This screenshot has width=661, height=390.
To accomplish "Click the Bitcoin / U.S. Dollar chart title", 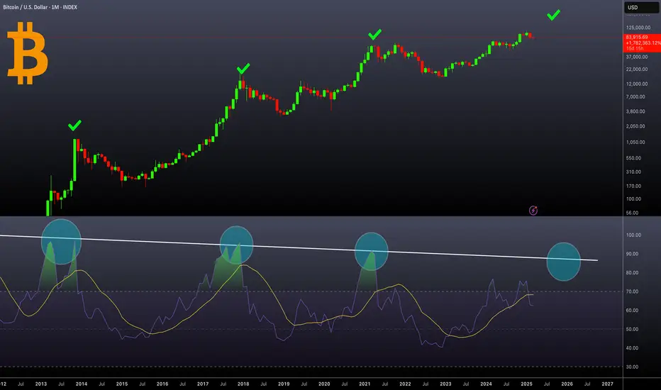I will tap(40, 7).
